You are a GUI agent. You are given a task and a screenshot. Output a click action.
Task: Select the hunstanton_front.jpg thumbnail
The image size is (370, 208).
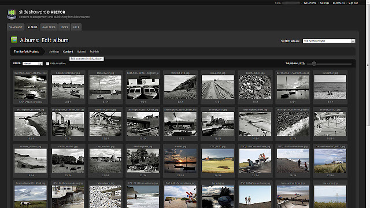pyautogui.click(x=293, y=196)
